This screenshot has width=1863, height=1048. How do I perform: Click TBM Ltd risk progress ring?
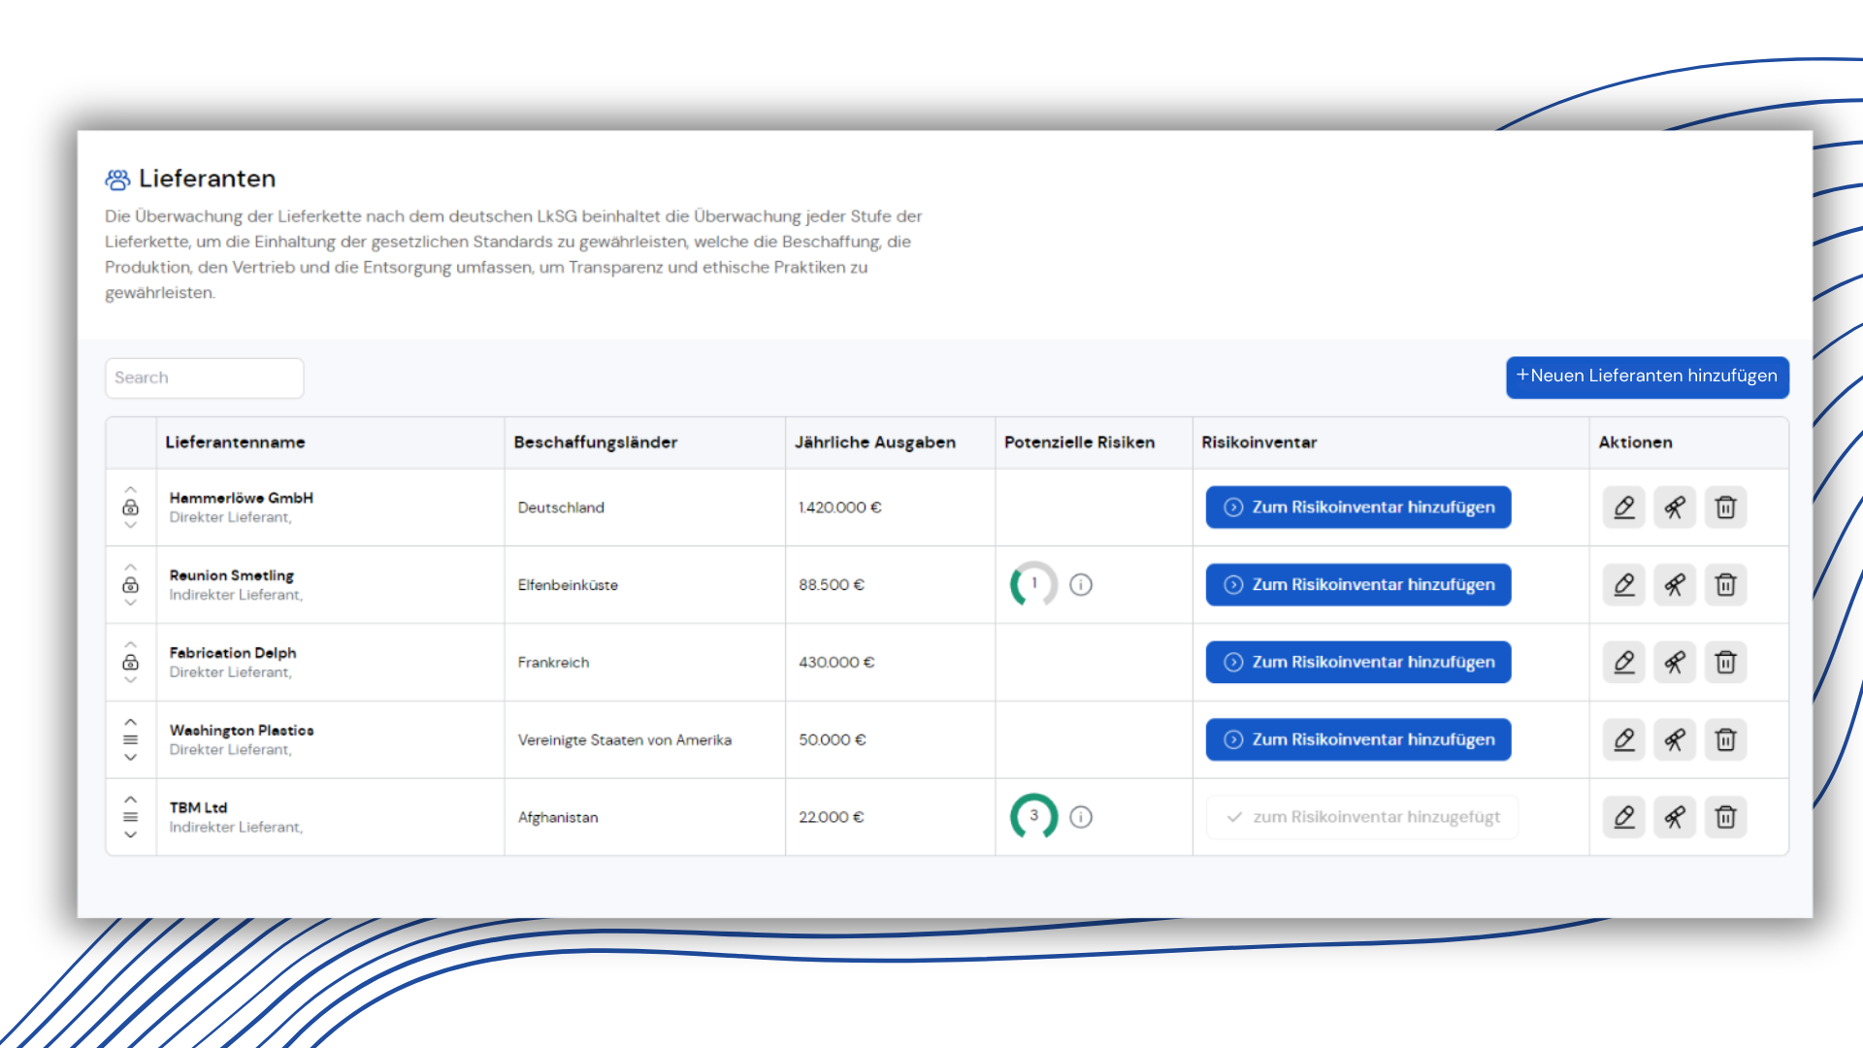click(1033, 816)
